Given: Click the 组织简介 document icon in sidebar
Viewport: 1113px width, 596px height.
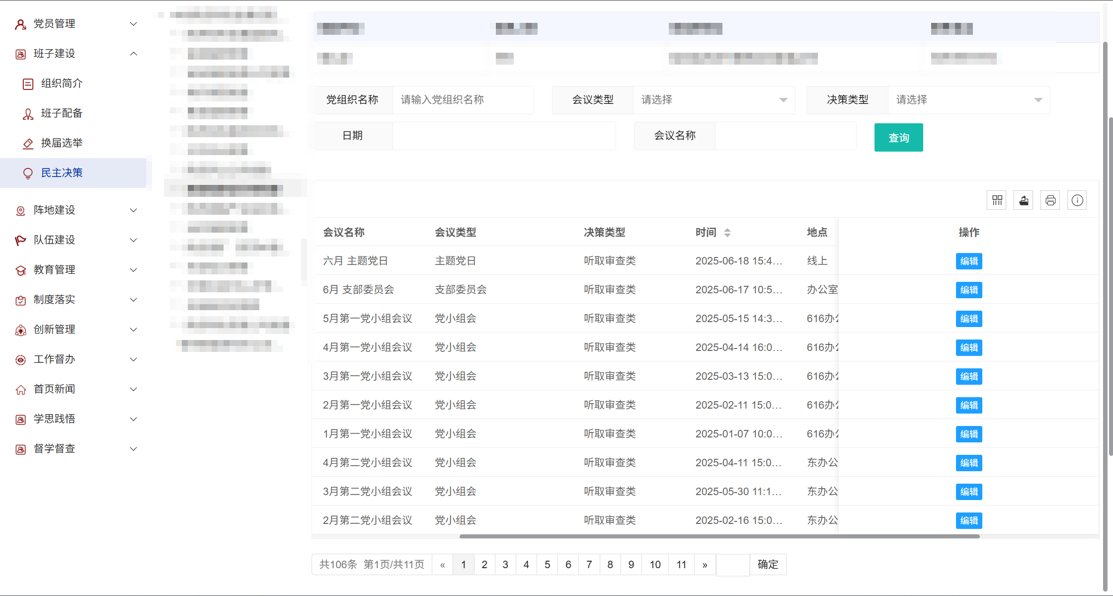Looking at the screenshot, I should [27, 84].
